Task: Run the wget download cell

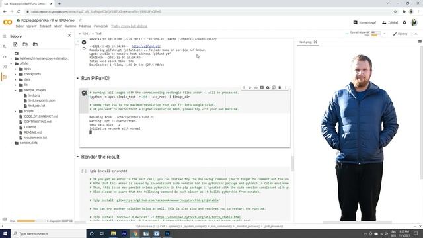Action: 84,42
